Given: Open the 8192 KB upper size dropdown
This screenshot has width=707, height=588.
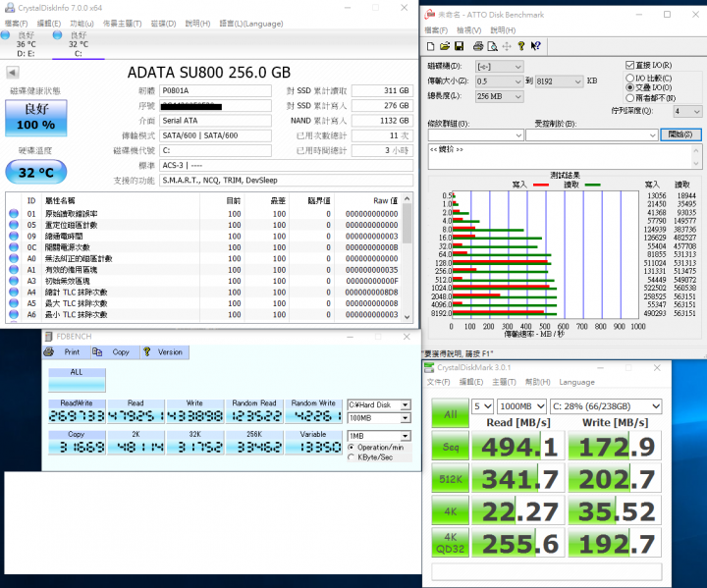Looking at the screenshot, I should [x=559, y=81].
